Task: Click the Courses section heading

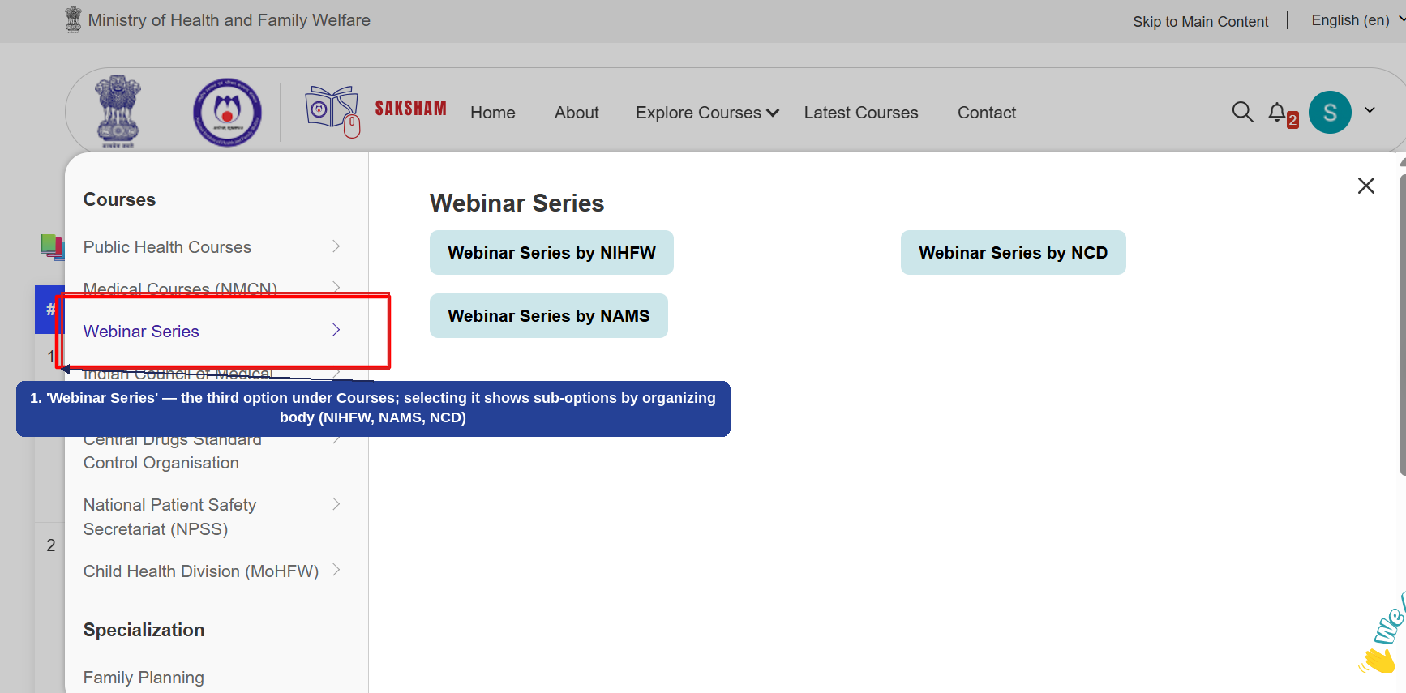Action: click(x=119, y=200)
